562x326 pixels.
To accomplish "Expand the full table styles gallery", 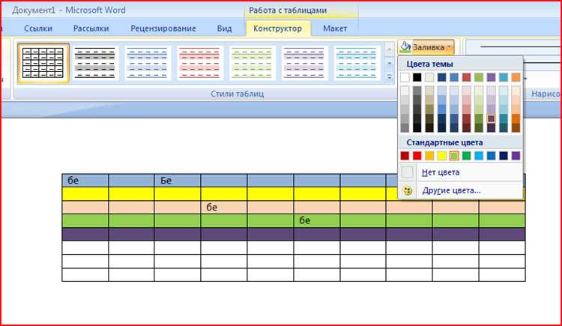I will click(389, 76).
